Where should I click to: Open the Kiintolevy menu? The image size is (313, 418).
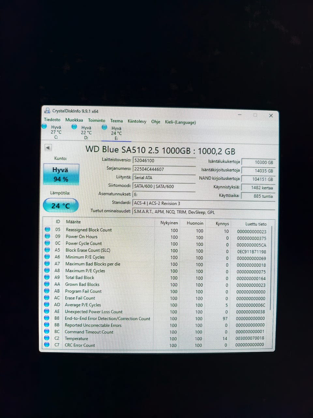coord(137,121)
